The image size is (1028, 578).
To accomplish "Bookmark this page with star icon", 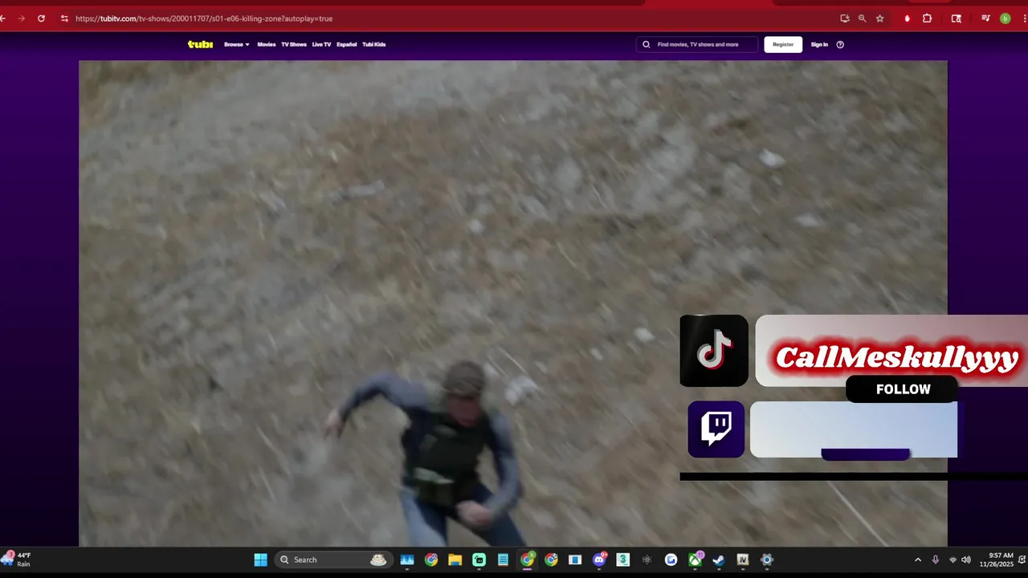I will 880,18.
